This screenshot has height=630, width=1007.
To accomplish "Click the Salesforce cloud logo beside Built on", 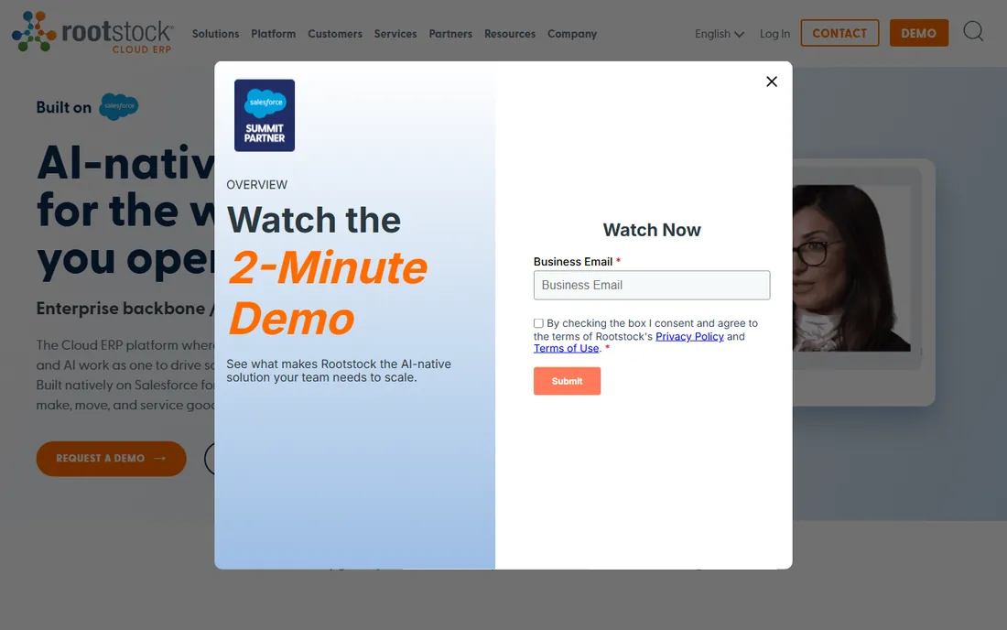I will point(119,106).
